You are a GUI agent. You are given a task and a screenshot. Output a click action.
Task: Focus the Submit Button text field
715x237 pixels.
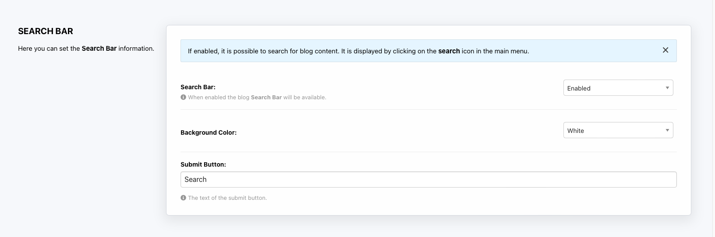click(428, 179)
